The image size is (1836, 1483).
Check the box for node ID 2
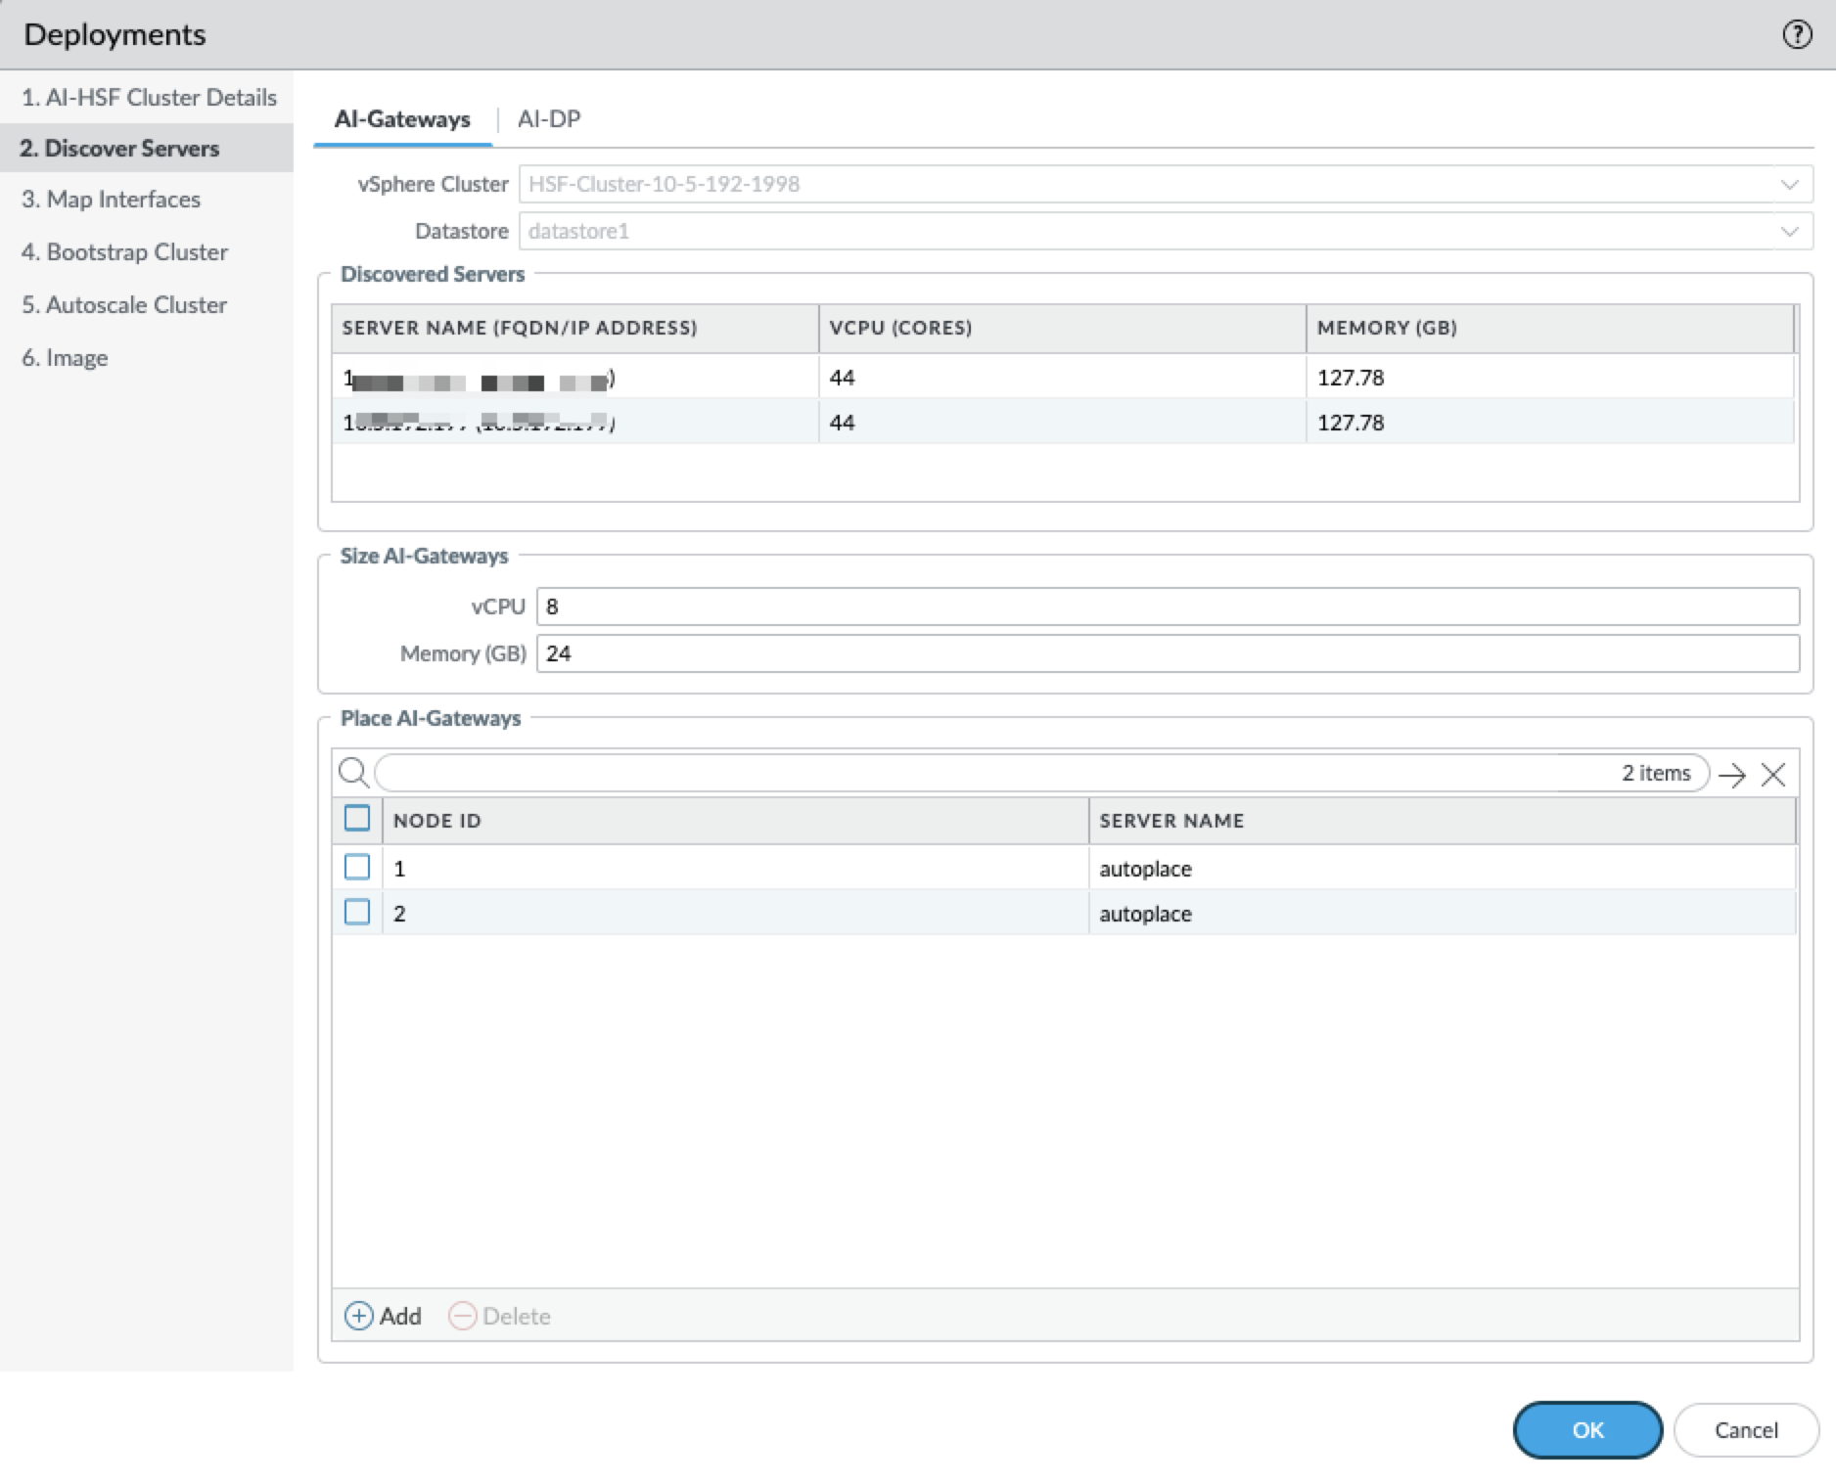pos(357,912)
